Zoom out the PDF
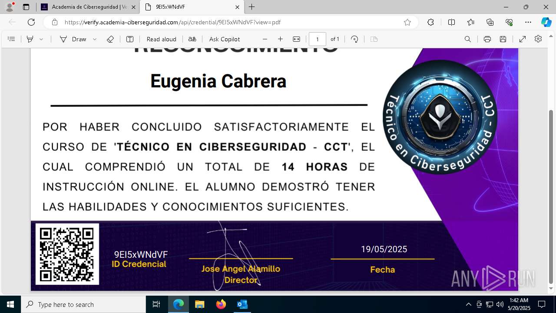This screenshot has width=556, height=313. pos(265,39)
